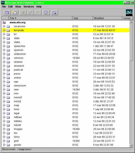Select the www.wto.org root label
Screen dimensions: 135x153
[x=18, y=22]
